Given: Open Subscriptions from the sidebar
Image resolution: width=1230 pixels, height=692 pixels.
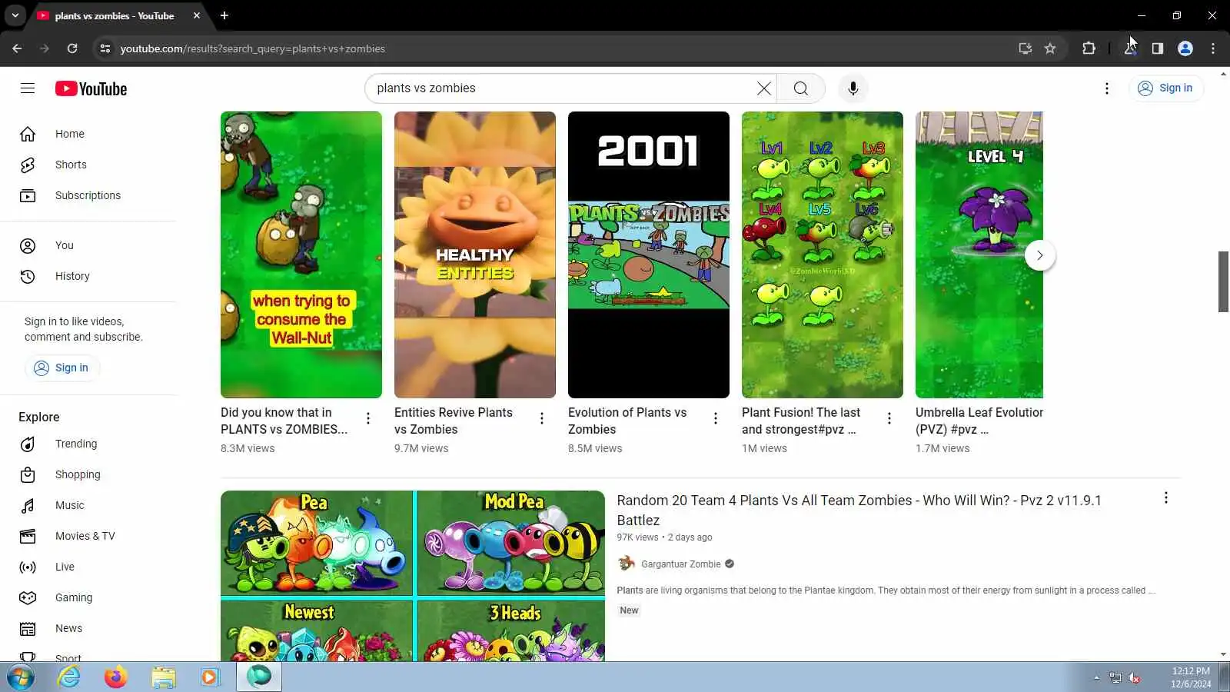Looking at the screenshot, I should 88,195.
